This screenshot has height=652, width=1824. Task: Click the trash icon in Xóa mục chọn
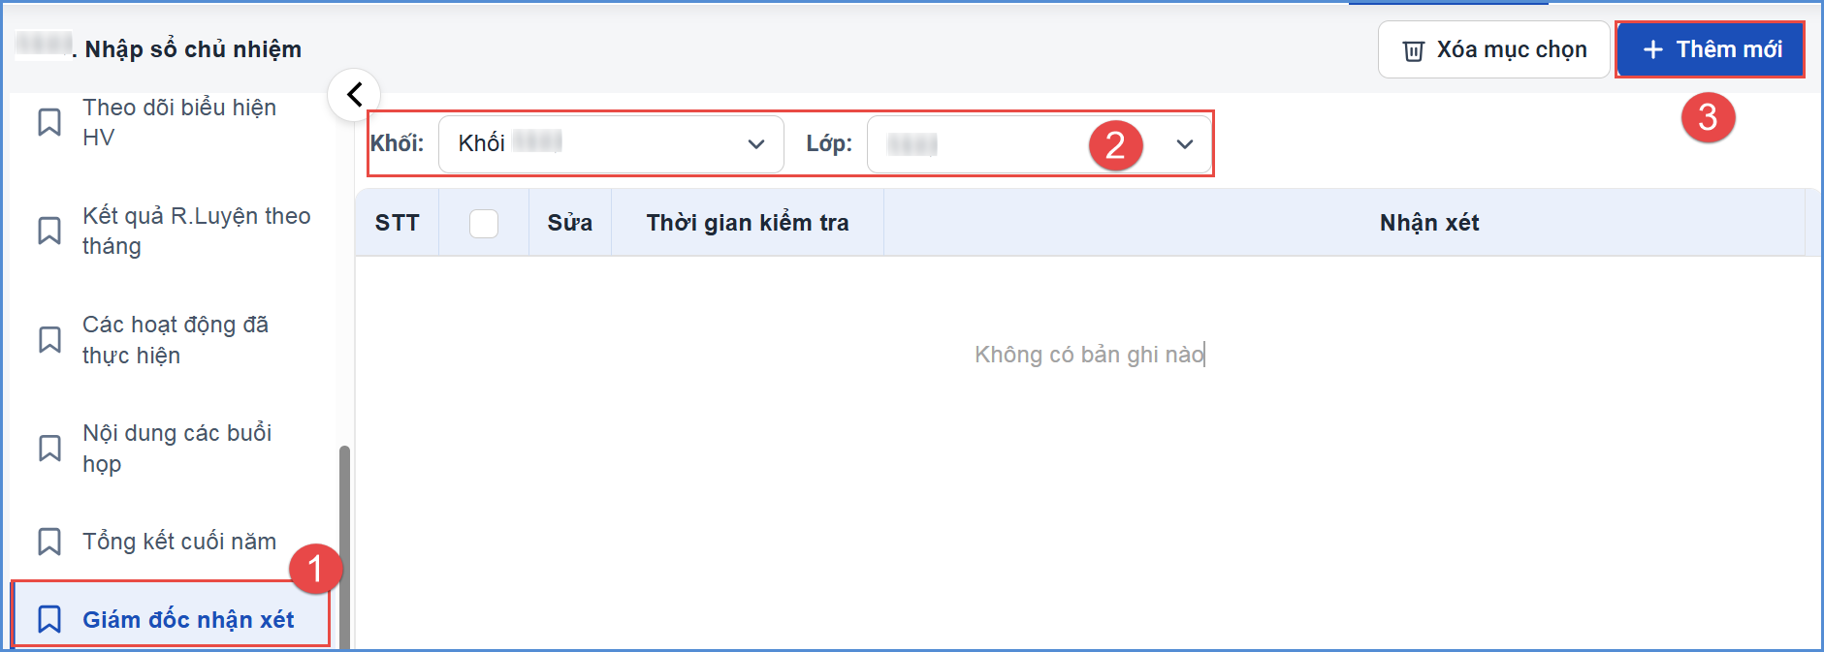[1414, 50]
